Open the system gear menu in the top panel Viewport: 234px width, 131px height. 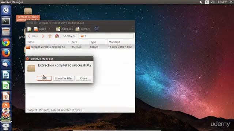coord(231,2)
